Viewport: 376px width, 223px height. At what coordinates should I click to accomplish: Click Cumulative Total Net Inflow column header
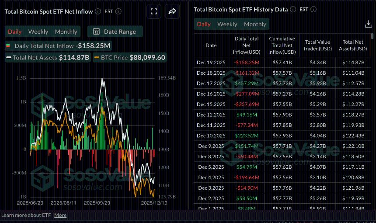click(x=282, y=45)
